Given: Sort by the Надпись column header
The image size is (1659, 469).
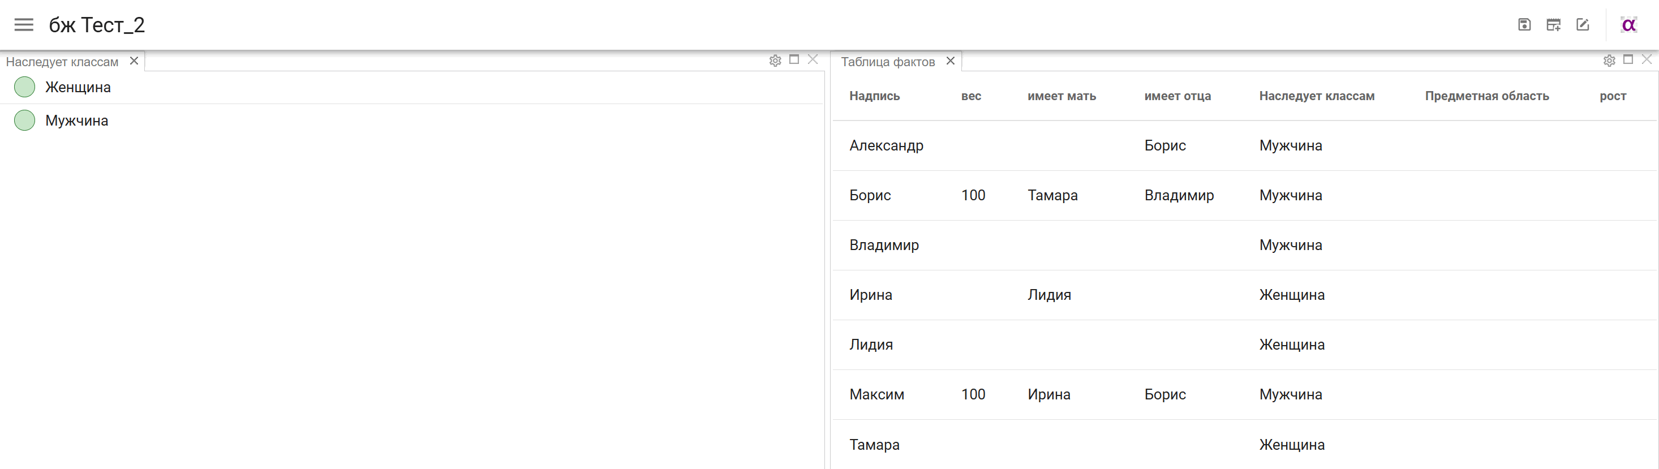Looking at the screenshot, I should [875, 96].
